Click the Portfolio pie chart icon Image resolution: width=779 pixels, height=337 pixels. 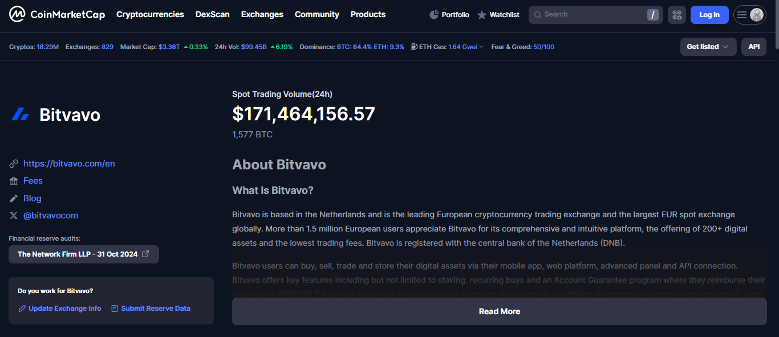coord(434,15)
